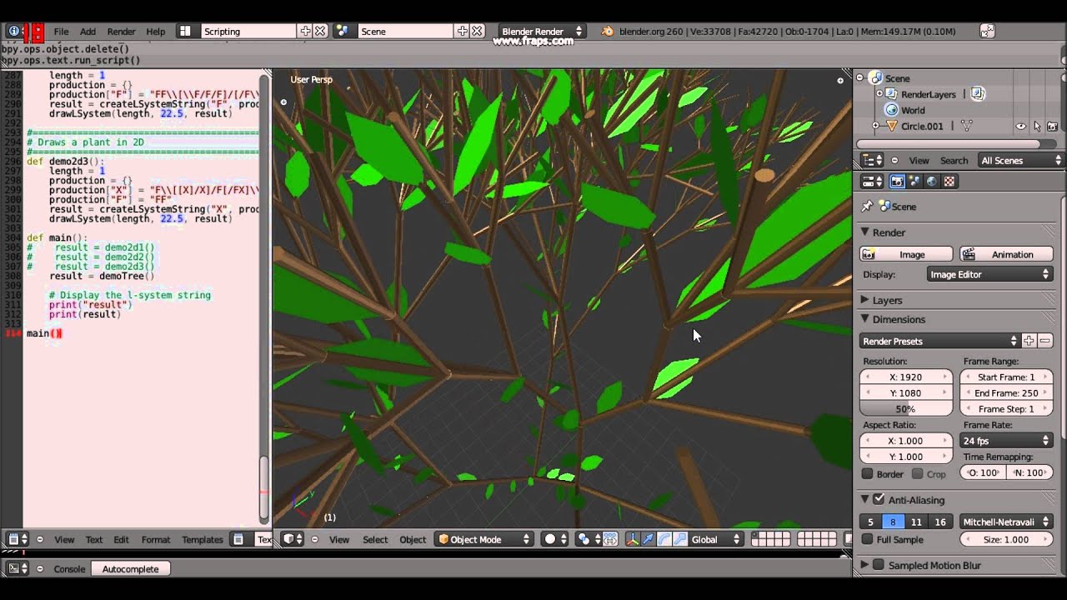Open the RenderLayers data icon
The image size is (1067, 600).
979,94
